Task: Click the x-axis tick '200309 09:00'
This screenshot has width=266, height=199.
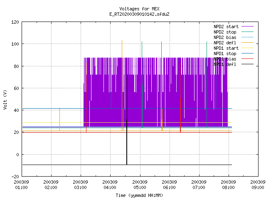Action: (258, 185)
